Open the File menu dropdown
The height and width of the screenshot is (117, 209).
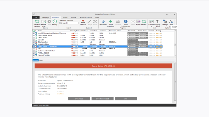pyautogui.click(x=36, y=17)
